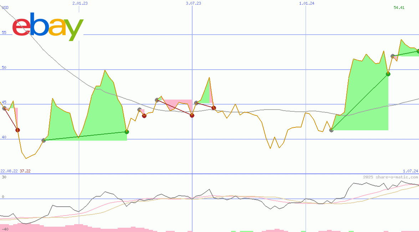Click the gray entry marker right after 3.07.23
Viewport: 419px width, 232px height.
click(196, 103)
